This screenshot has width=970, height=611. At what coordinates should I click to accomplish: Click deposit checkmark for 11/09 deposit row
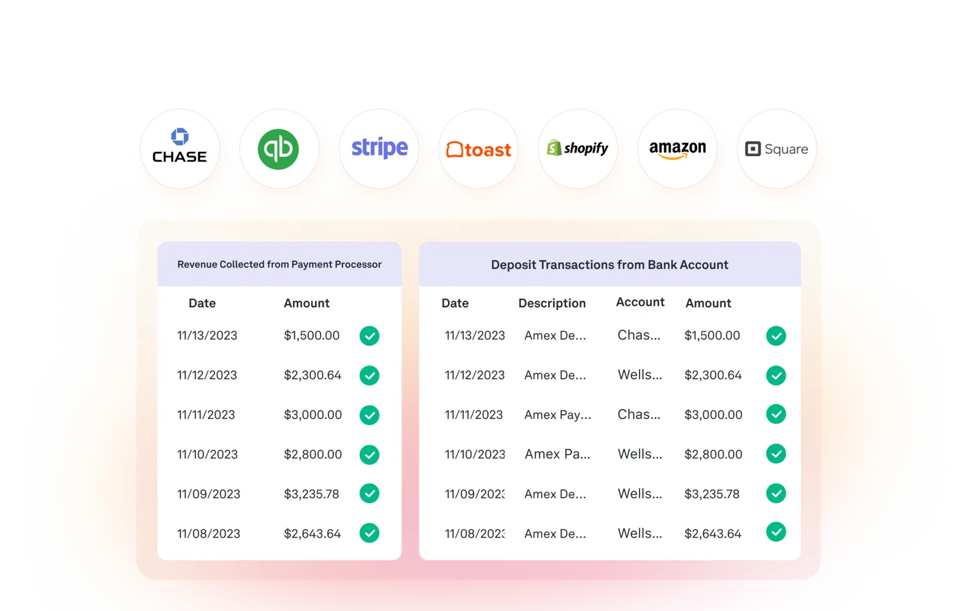(776, 493)
